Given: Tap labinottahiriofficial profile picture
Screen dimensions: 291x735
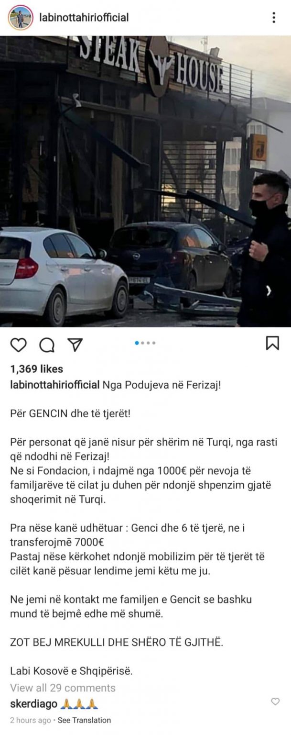Looking at the screenshot, I should 21,18.
